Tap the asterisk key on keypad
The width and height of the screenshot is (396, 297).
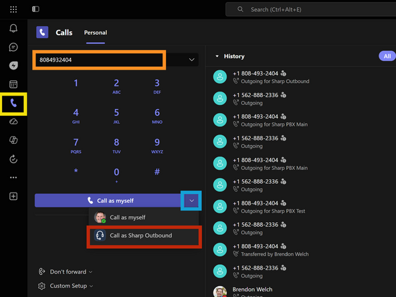76,171
